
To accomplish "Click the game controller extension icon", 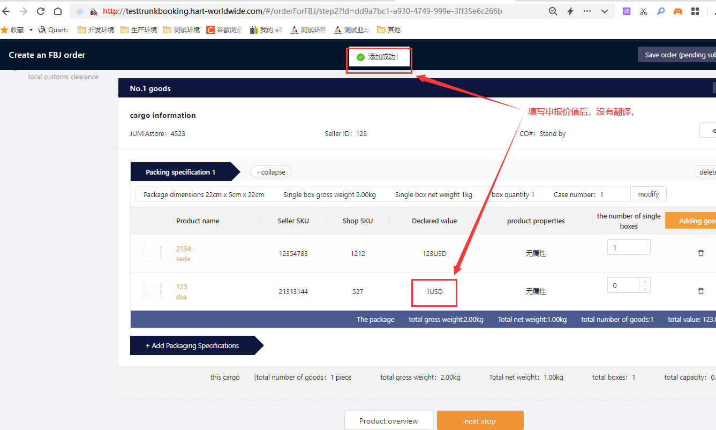I will (x=678, y=11).
